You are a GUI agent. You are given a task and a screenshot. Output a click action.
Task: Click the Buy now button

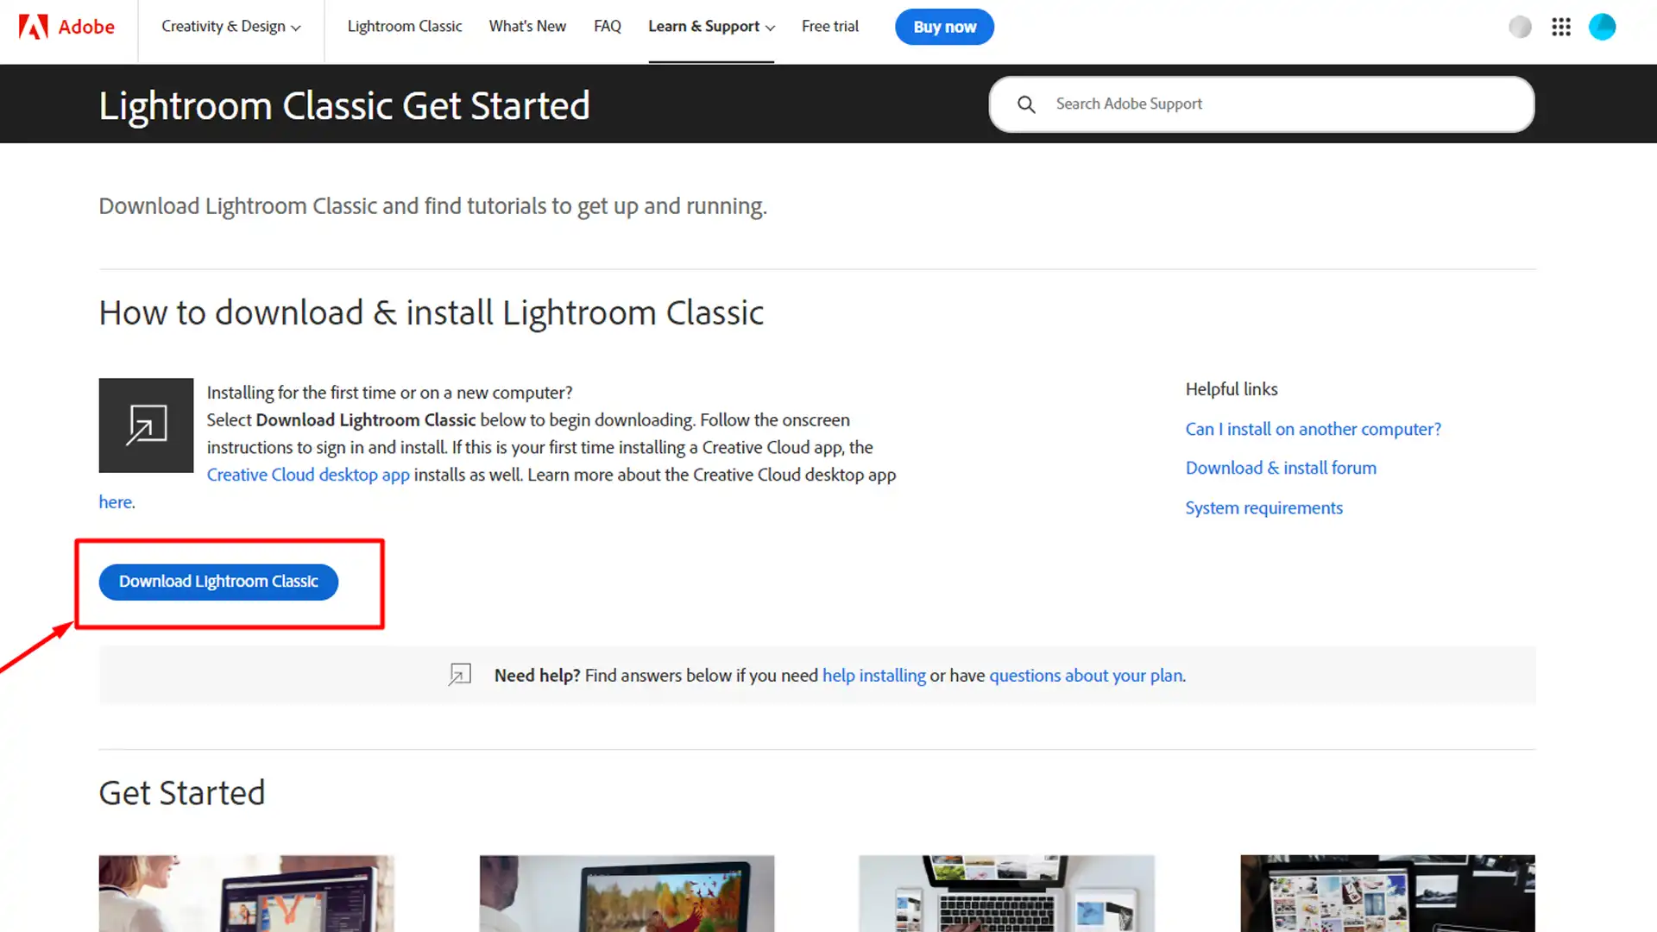944,27
